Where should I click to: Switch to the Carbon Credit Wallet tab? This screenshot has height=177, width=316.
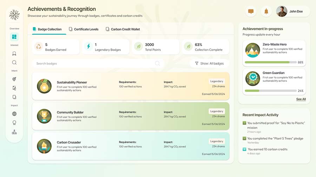point(123,29)
